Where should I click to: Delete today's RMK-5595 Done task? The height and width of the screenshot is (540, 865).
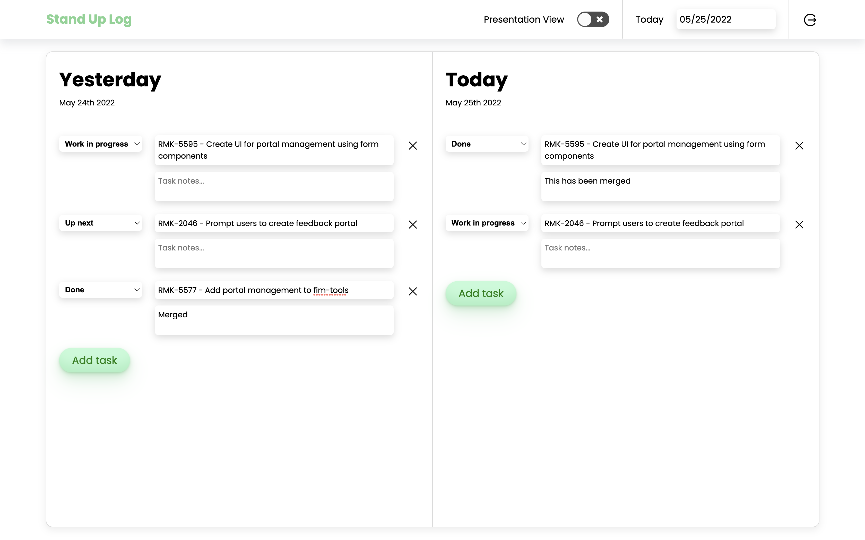pyautogui.click(x=799, y=146)
